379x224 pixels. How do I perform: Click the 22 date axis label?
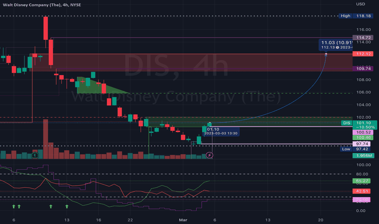[x=130, y=220]
